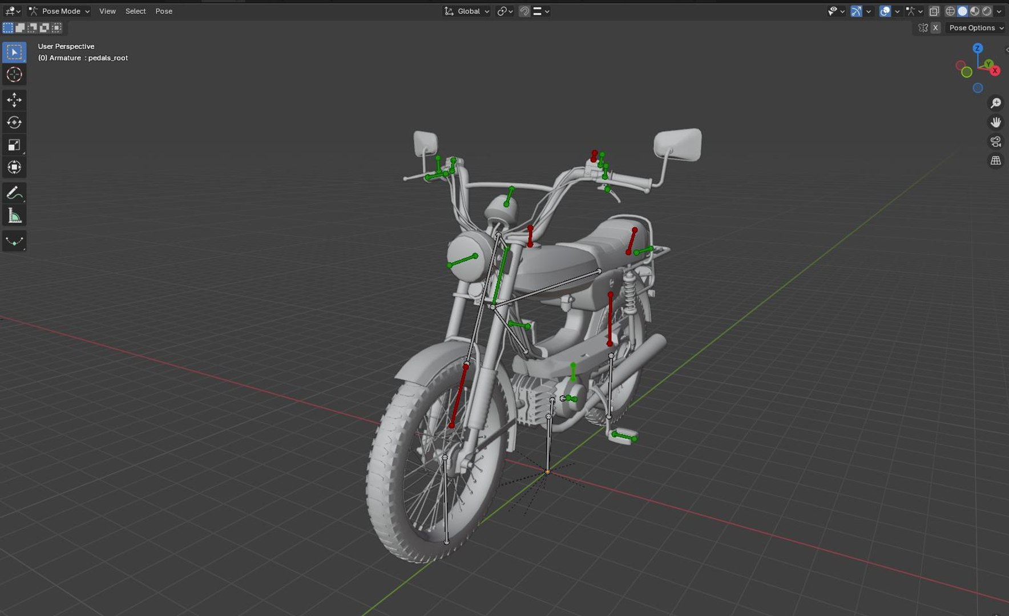This screenshot has width=1009, height=616.
Task: Open the pivot point dropdown
Action: click(x=504, y=11)
